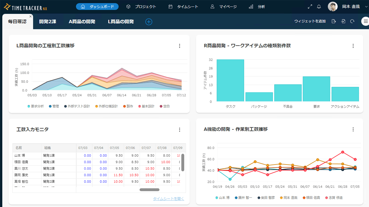Viewport: 369px width, 207px height.
Task: Switch to the 開発2課 tab
Action: [x=48, y=22]
